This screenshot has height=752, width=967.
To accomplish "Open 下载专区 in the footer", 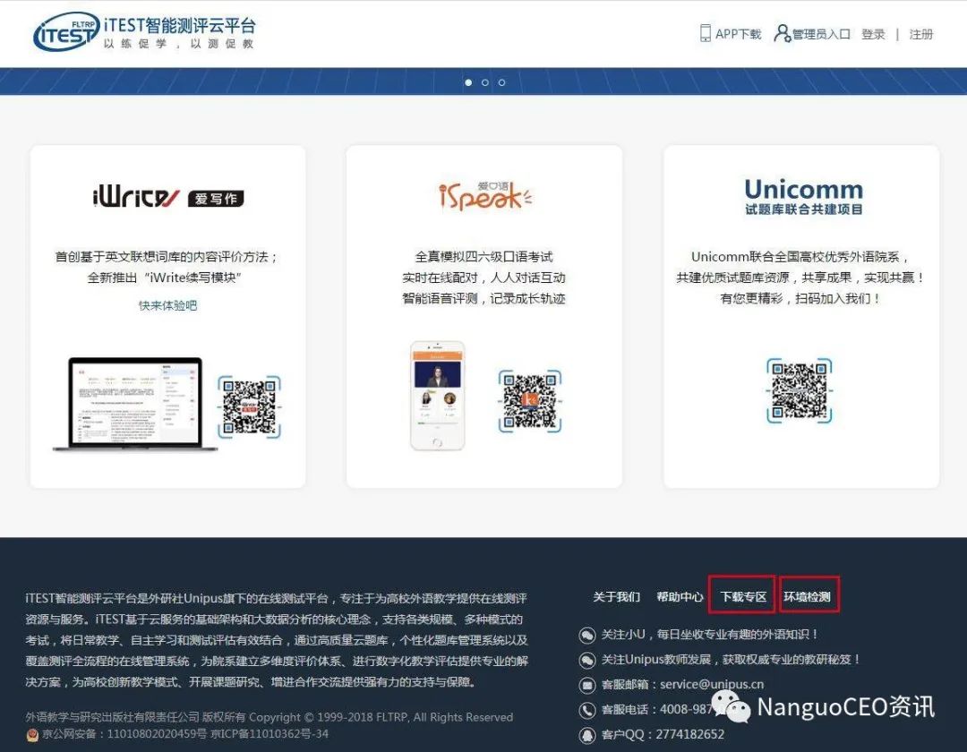I will coord(743,596).
